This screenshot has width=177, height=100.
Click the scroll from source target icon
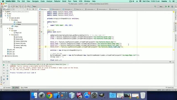click(27, 9)
